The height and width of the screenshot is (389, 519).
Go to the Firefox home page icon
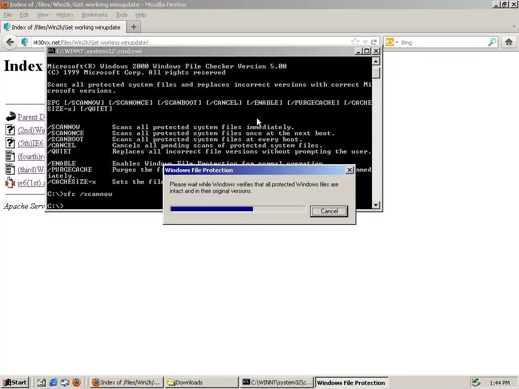509,43
